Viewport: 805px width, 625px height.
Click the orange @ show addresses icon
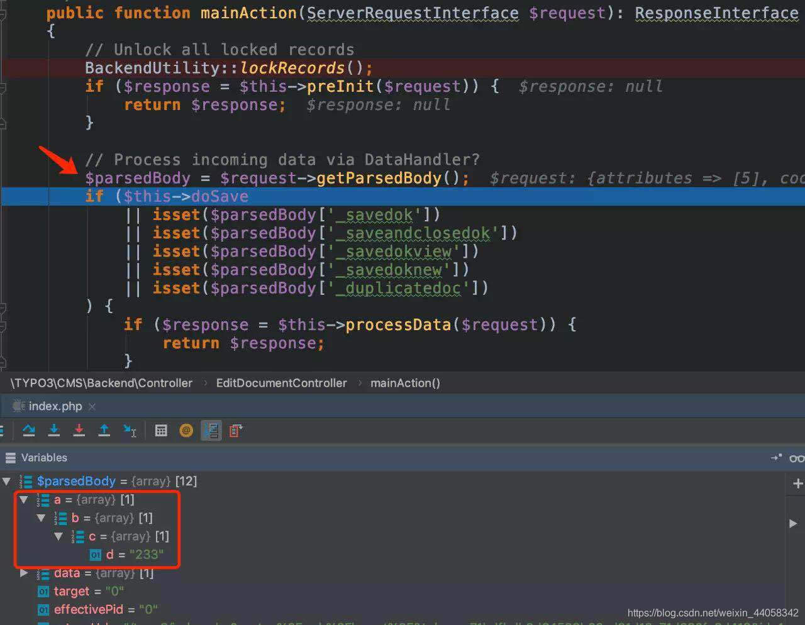pyautogui.click(x=186, y=431)
